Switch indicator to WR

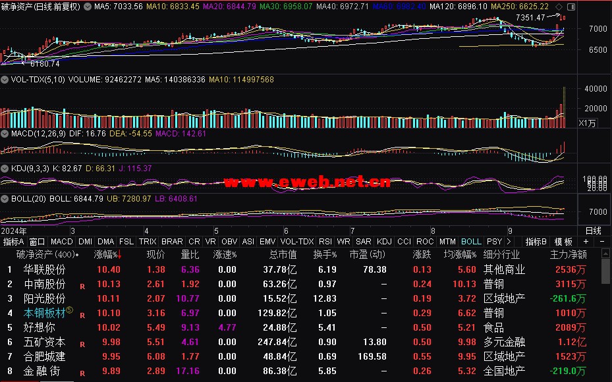pos(343,242)
